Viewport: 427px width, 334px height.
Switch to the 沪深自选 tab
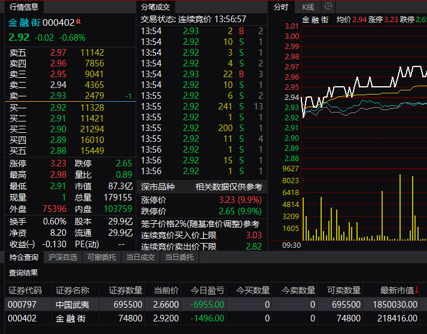click(63, 257)
